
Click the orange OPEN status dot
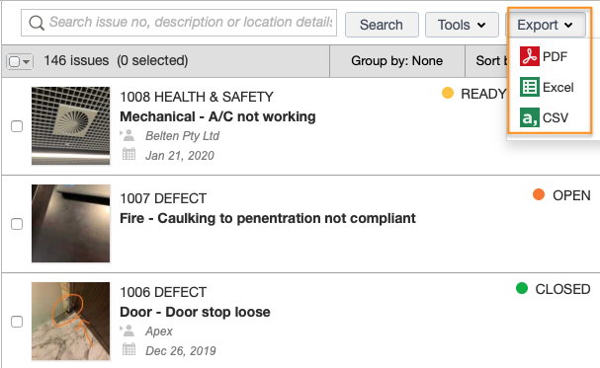[539, 194]
